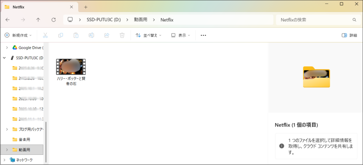Click chevron before SSD-PUTU3C (D:) in address bar

[80, 20]
